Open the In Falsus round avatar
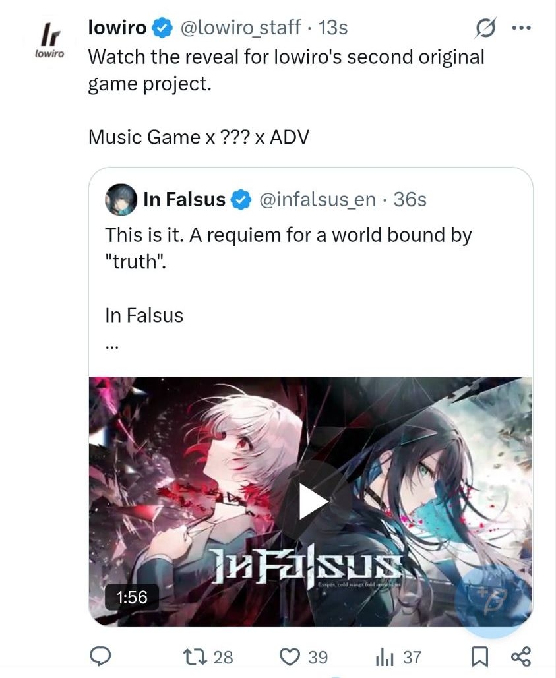This screenshot has width=556, height=678. (121, 199)
